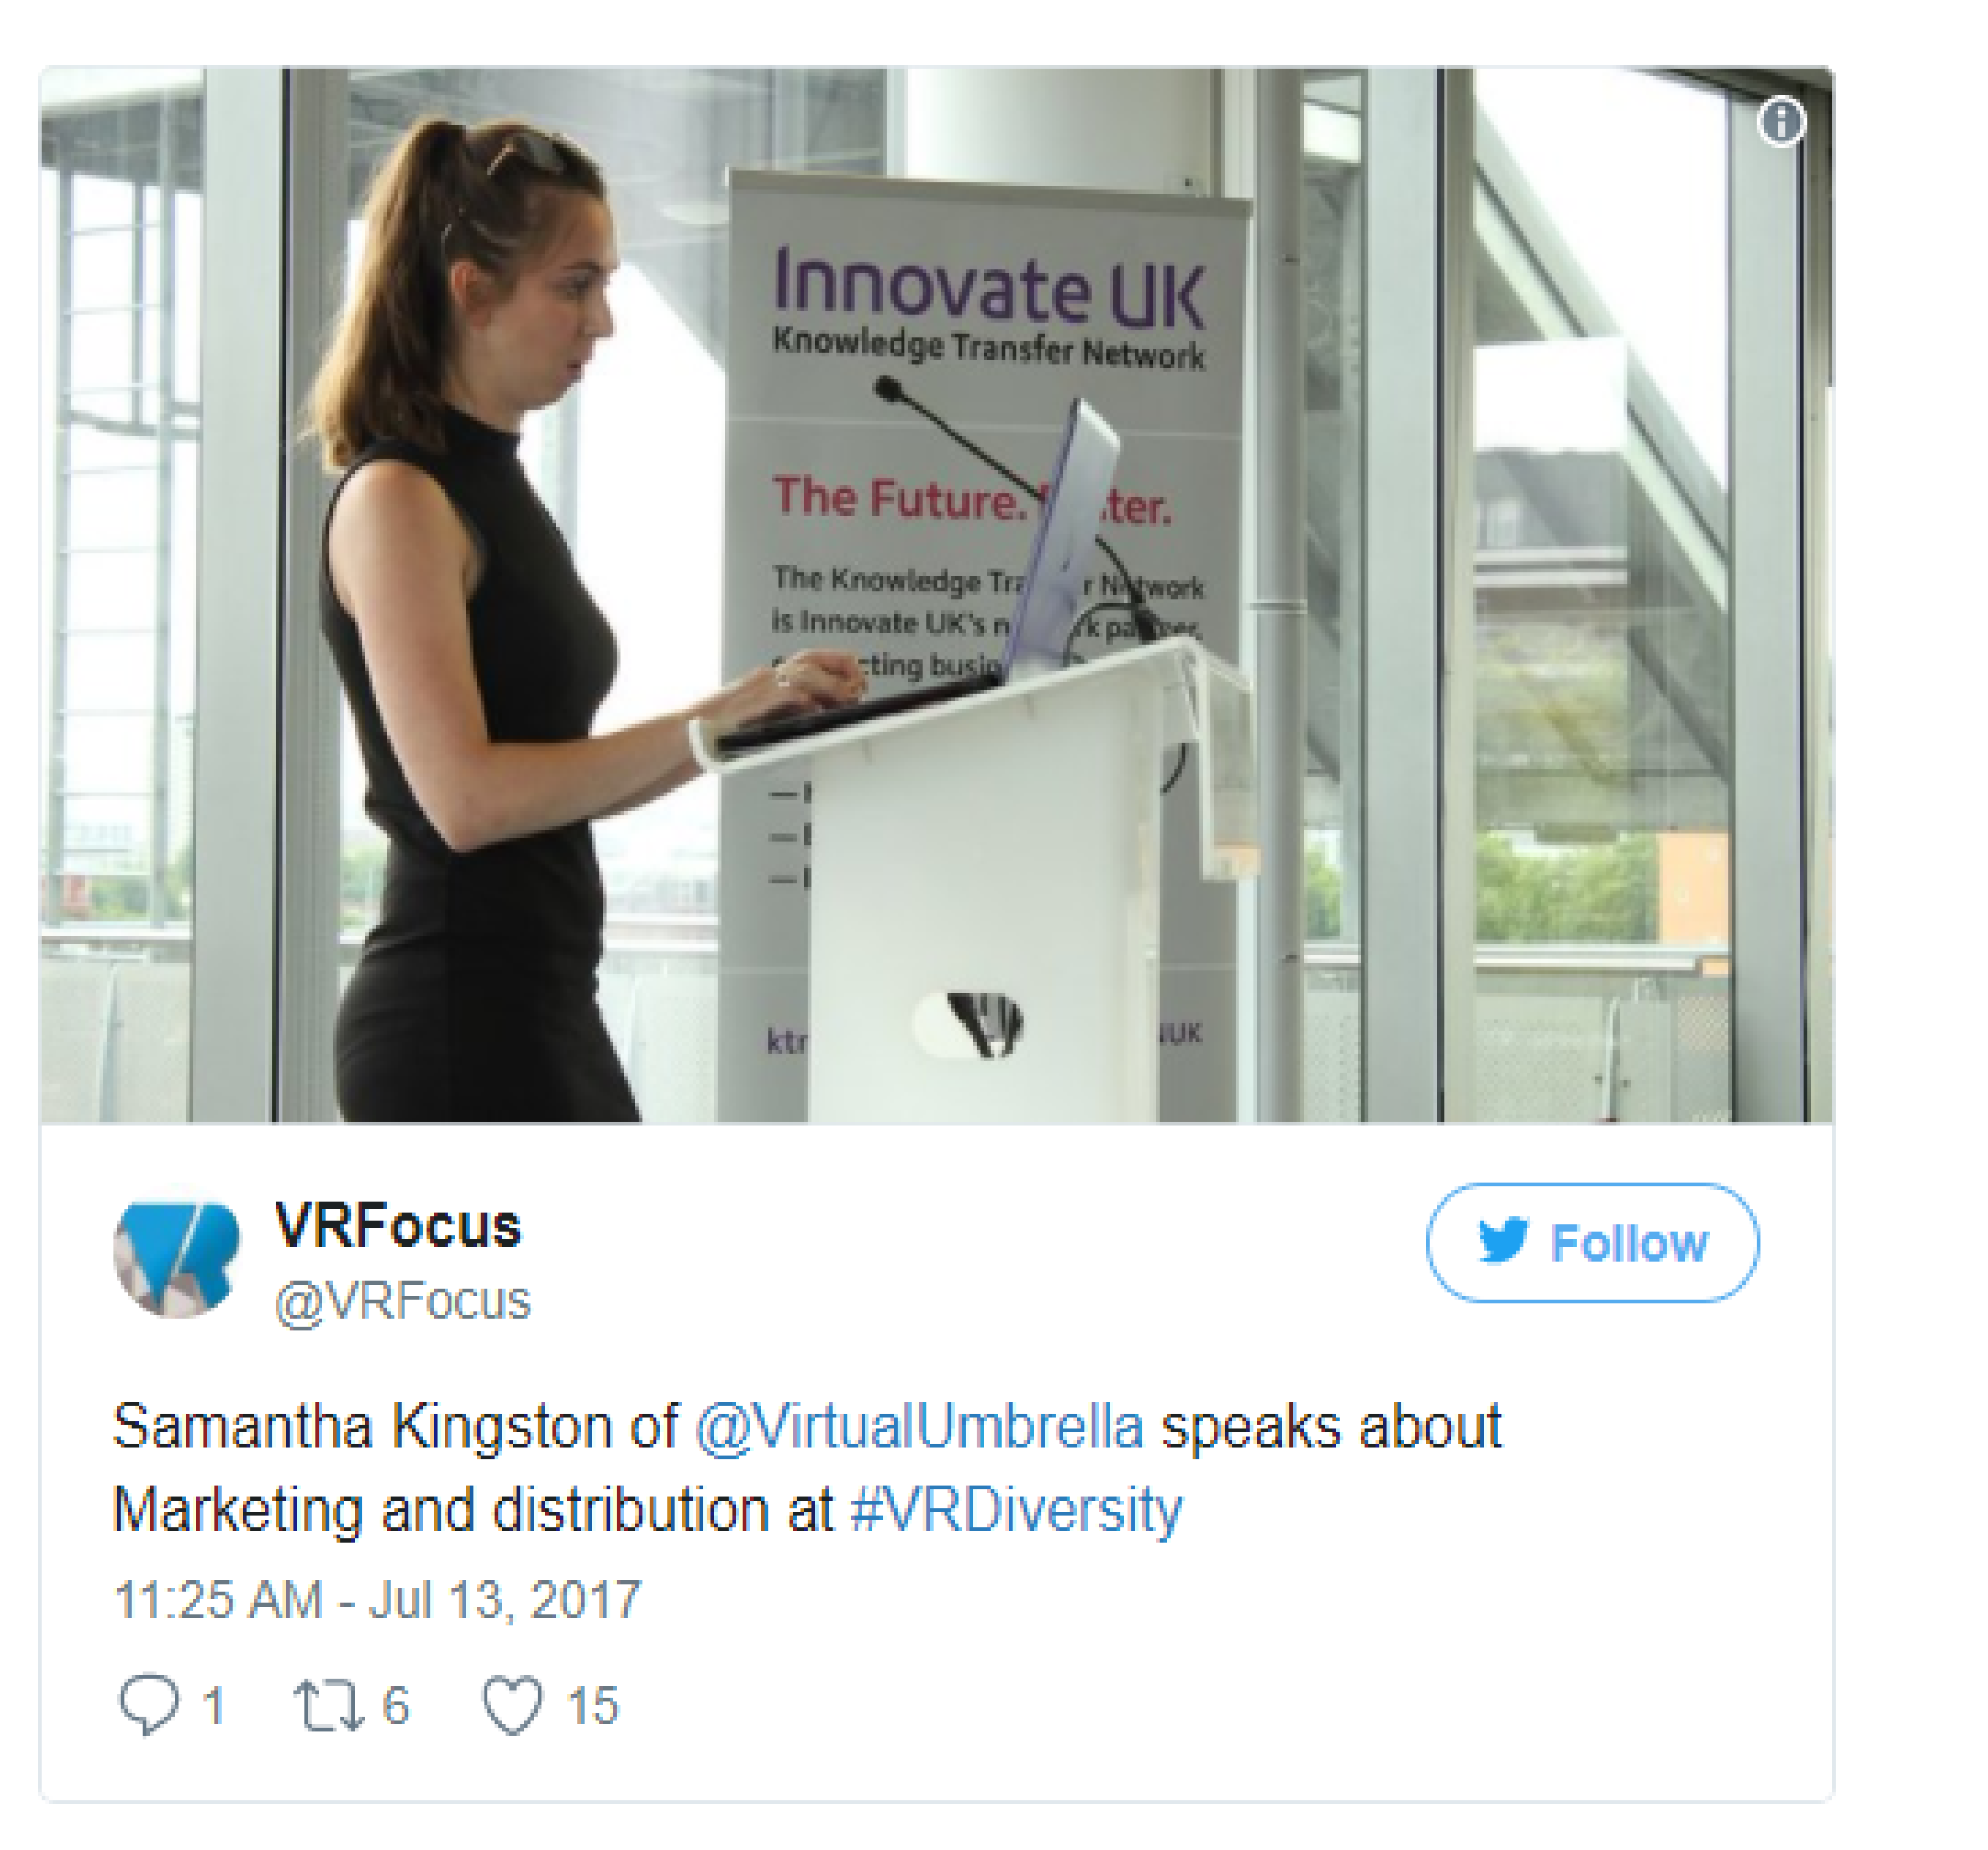
Task: Open the #VRDiversity hashtag link
Action: [x=1016, y=1510]
